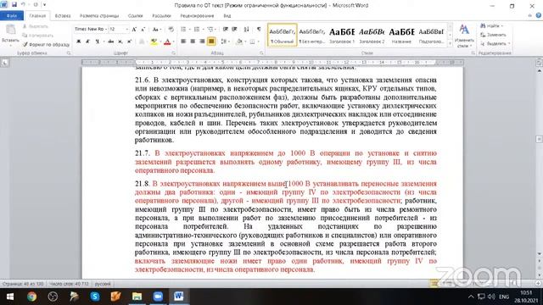Viewport: 543px width, 305px height.
Task: Open Skype from taskbar
Action: (95, 297)
